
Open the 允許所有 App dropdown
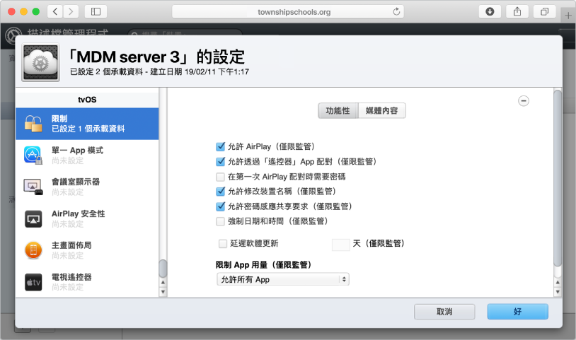[283, 279]
